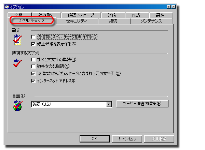Uncheck 修正候補を表示する checkbox
Viewport: 205px width, 150px height.
pyautogui.click(x=33, y=44)
